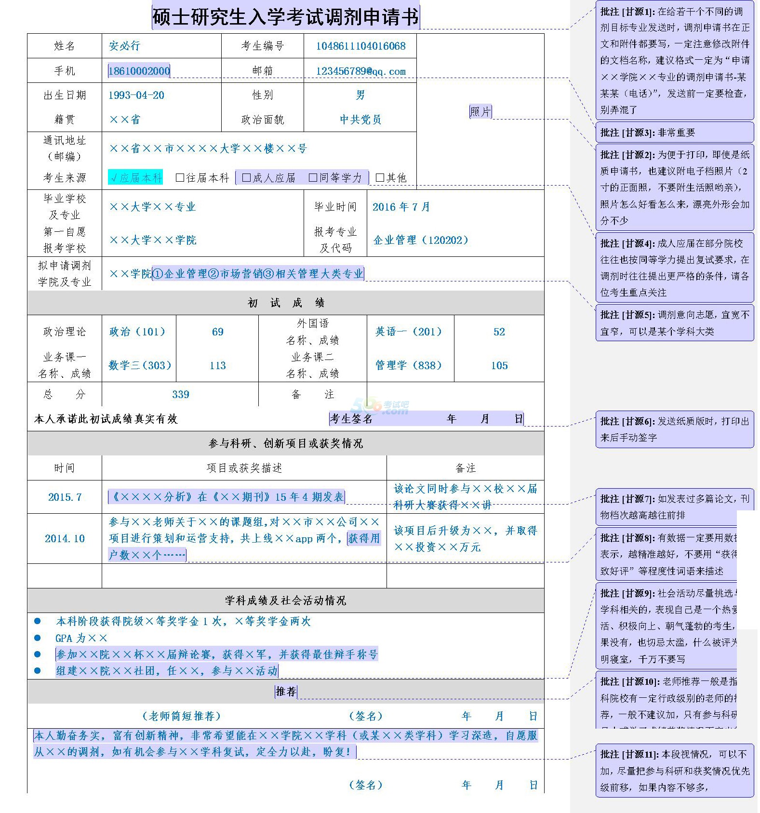760x813 pixels.
Task: Click the email 123456789@qq.com
Action: 360,71
